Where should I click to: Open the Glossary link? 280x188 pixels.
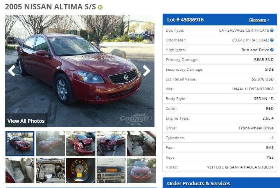coord(257,20)
